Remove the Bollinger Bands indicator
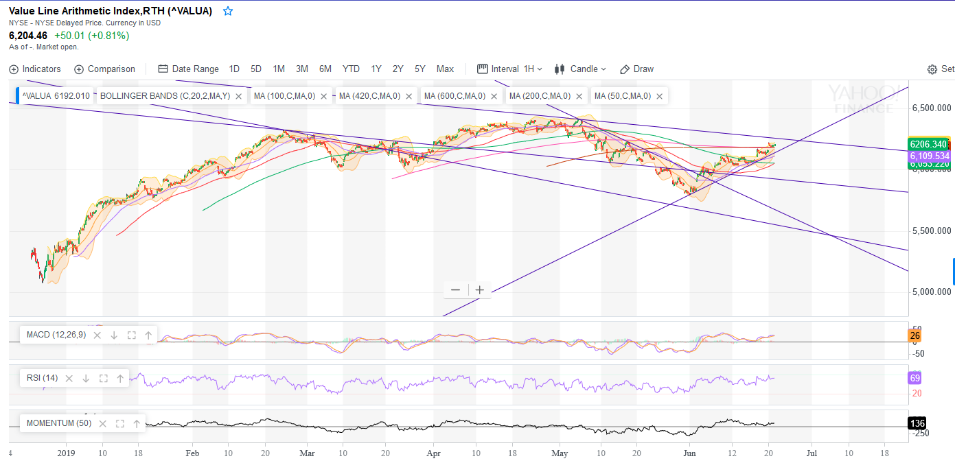Screen dimensions: 955x474 click(x=238, y=97)
